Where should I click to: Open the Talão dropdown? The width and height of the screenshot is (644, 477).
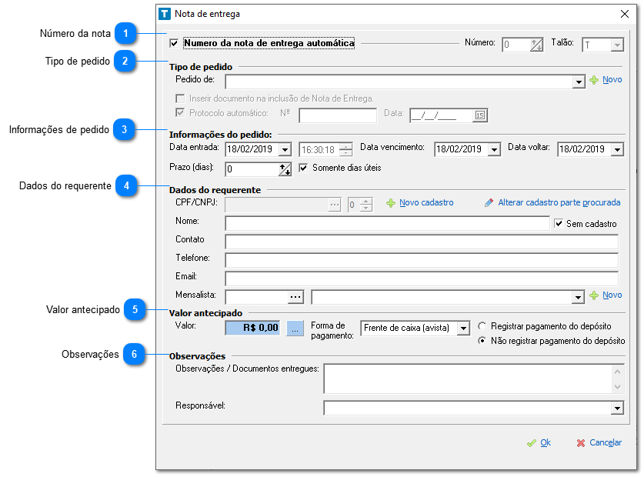point(617,45)
